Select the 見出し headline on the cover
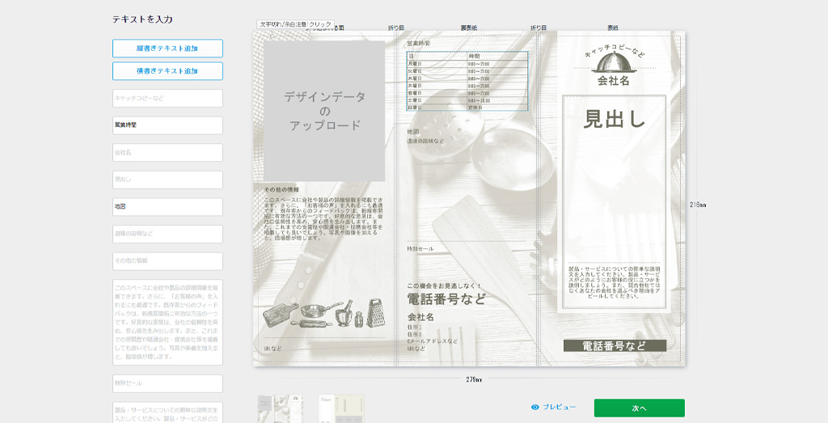 [x=615, y=119]
